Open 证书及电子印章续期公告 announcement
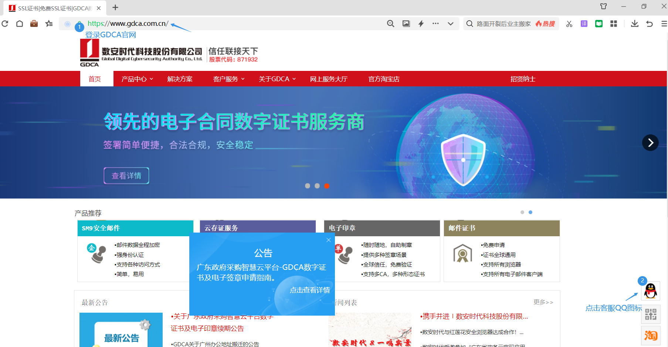The image size is (668, 347). click(x=207, y=329)
